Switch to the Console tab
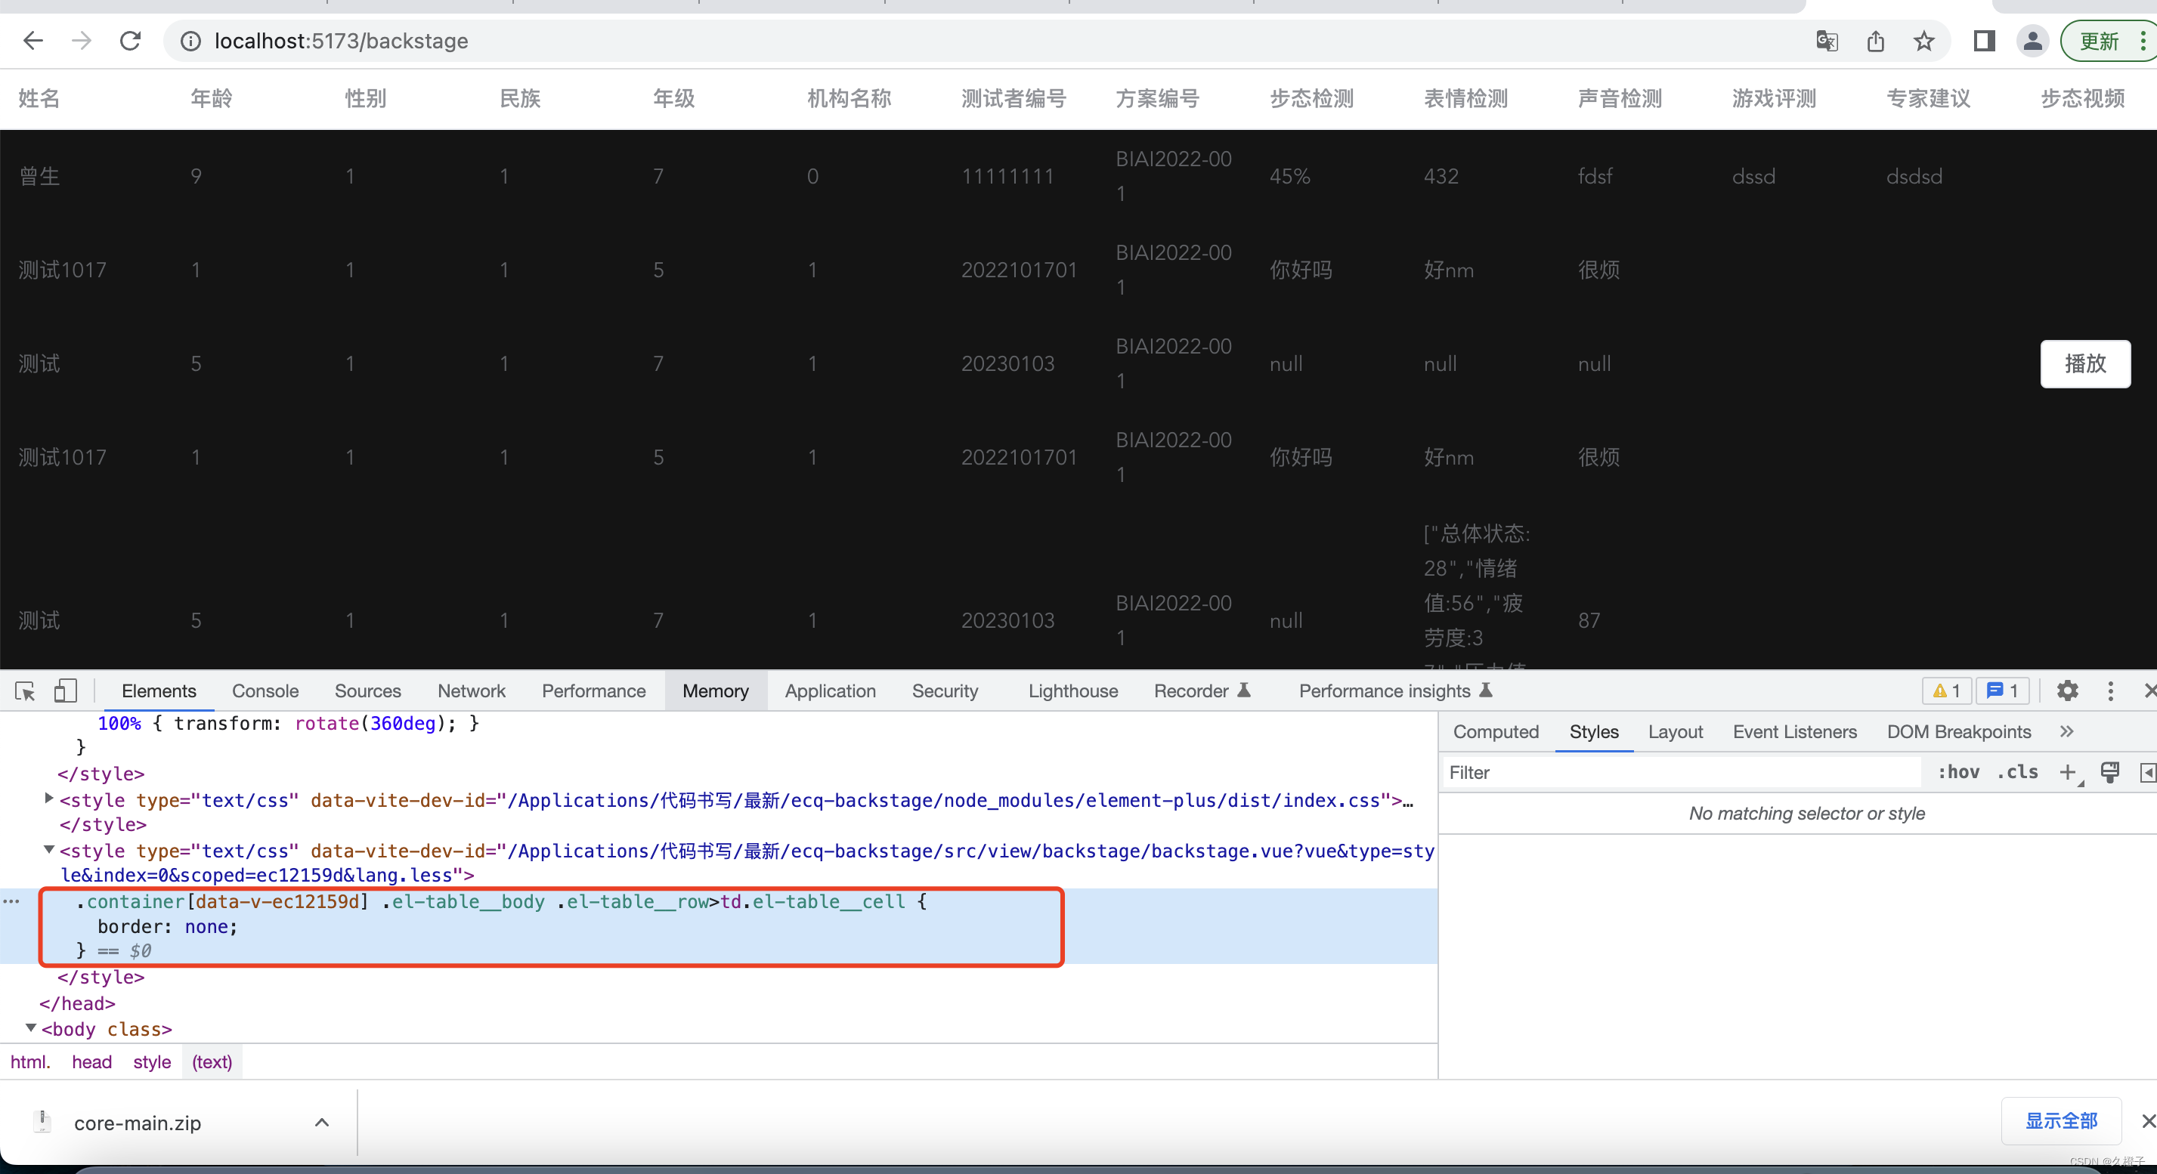The width and height of the screenshot is (2157, 1174). coord(265,690)
